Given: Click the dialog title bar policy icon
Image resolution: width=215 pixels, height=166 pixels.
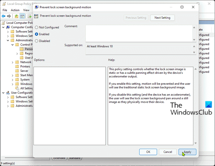Looking at the screenshot, I should click(x=37, y=7).
